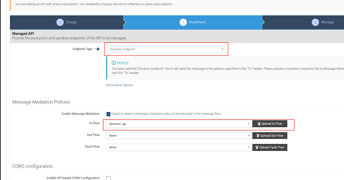
Task: Open the In Flow dropdown showing dynamic_ep
Action: 249,124
